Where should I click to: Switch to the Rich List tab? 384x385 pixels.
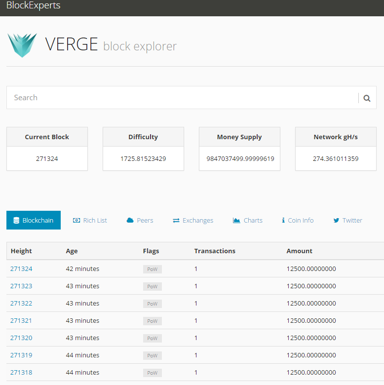click(x=90, y=220)
